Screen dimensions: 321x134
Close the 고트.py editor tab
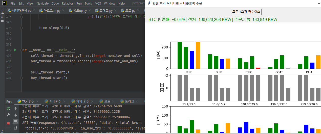tap(139, 11)
